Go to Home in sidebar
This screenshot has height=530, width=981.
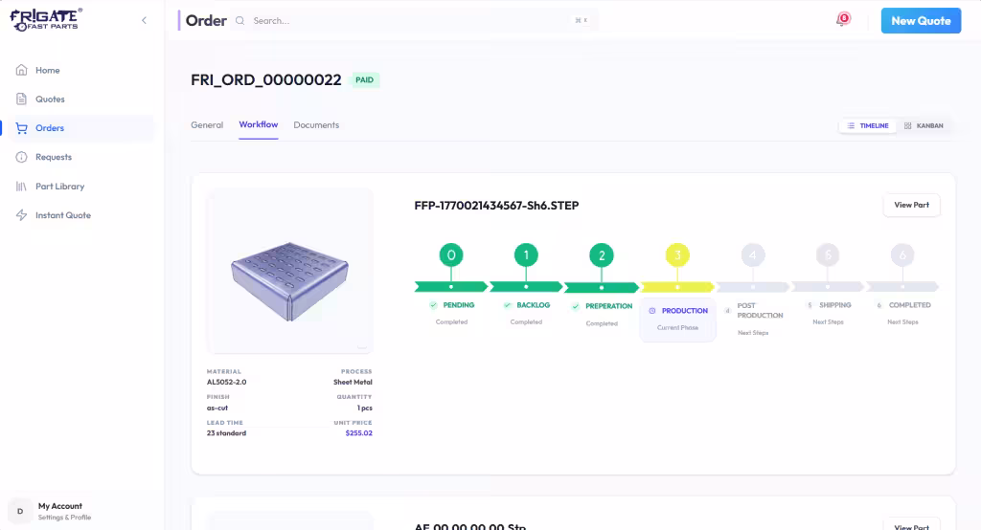48,70
